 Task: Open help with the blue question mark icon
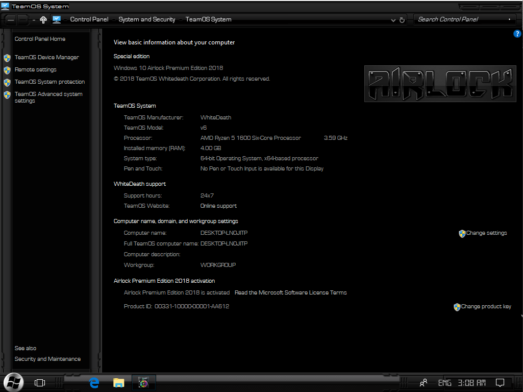click(517, 33)
